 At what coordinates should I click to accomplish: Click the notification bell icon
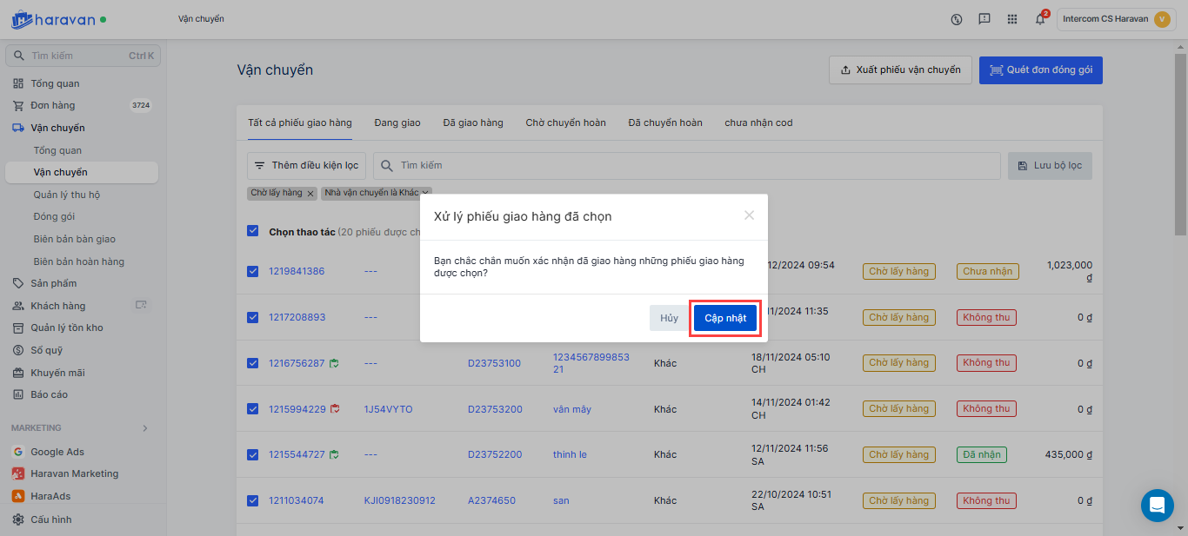point(1039,19)
